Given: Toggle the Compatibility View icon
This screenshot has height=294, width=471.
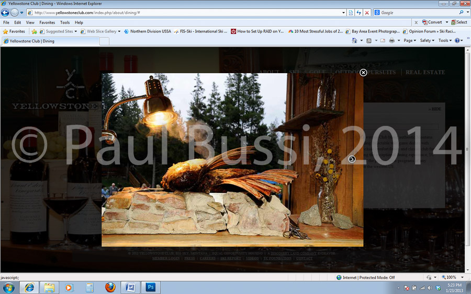Looking at the screenshot, I should pyautogui.click(x=351, y=13).
